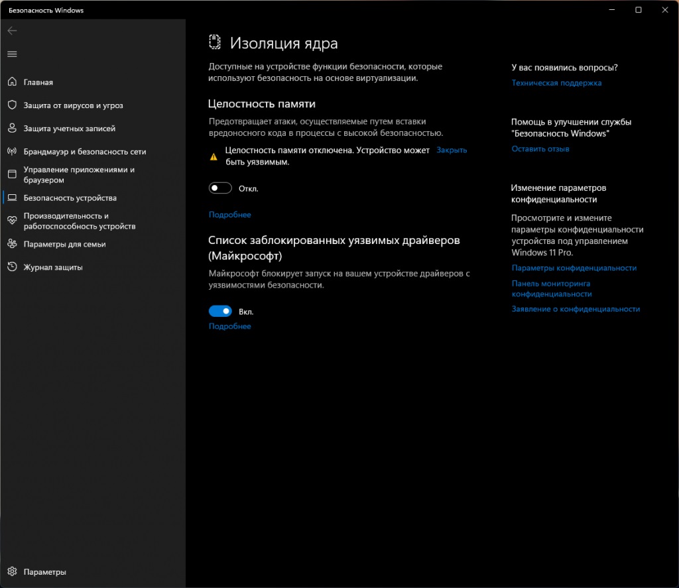Image resolution: width=679 pixels, height=588 pixels.
Task: Open "Безопасность устройства" section
Action: click(x=70, y=198)
